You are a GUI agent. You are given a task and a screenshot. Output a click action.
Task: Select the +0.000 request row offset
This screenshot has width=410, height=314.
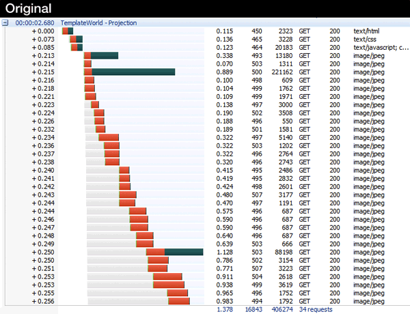click(x=43, y=31)
